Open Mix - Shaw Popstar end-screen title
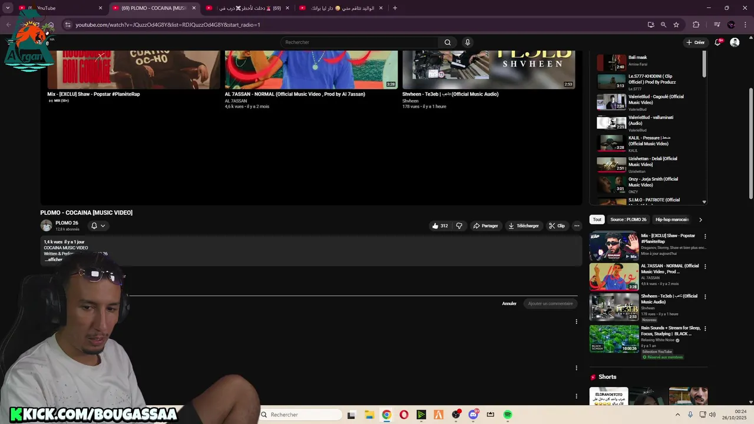 94,94
